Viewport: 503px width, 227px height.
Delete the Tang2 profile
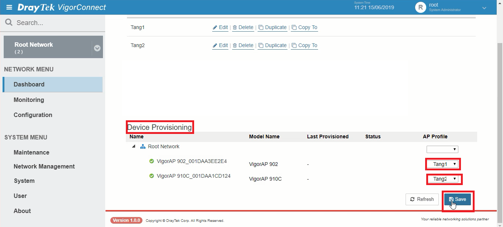(243, 46)
